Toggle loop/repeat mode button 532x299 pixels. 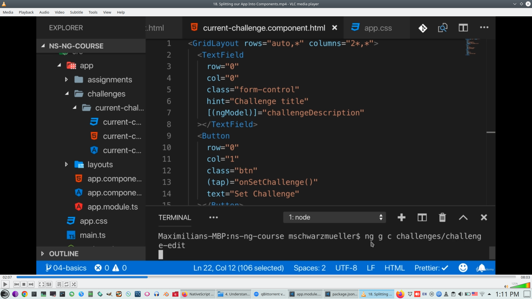[x=66, y=284]
